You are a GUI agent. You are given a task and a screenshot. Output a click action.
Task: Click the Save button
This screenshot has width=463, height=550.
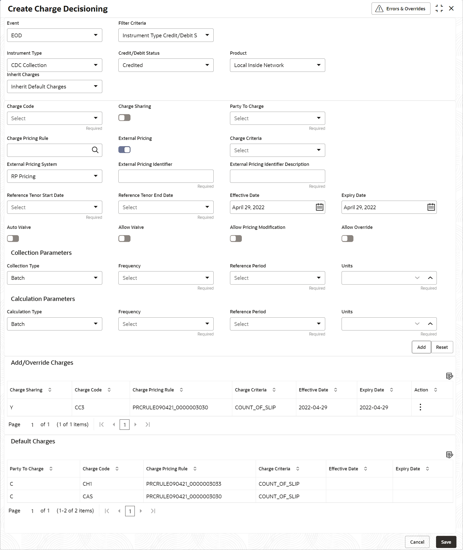pos(446,542)
